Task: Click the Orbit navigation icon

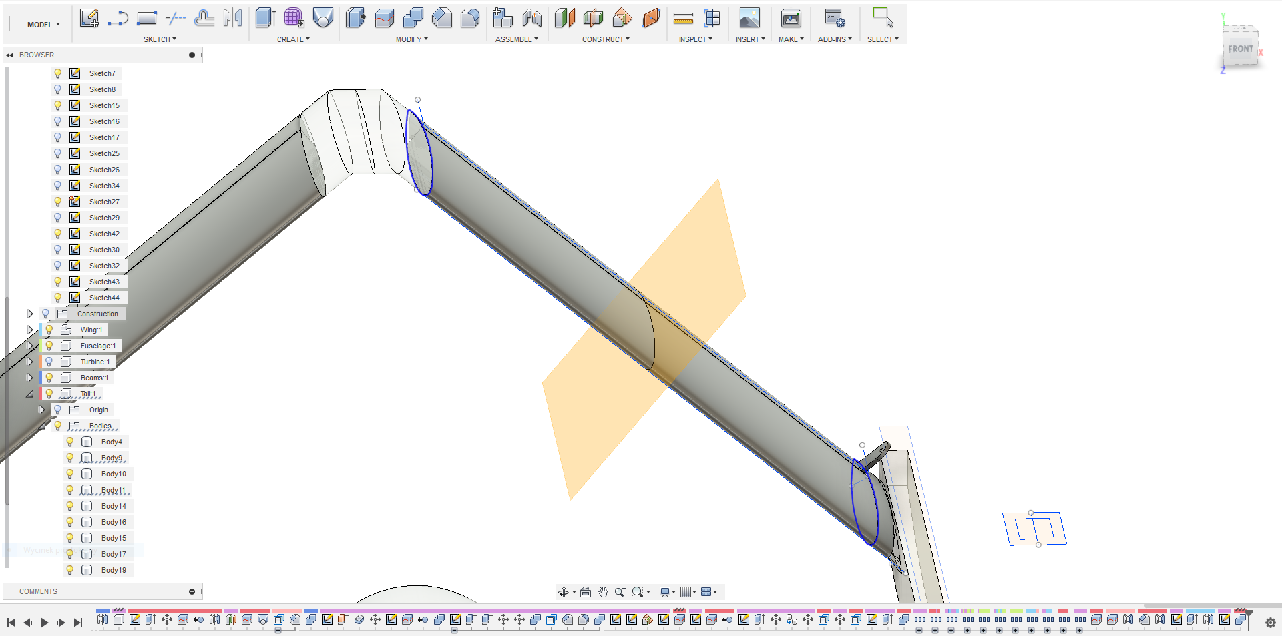Action: tap(564, 592)
